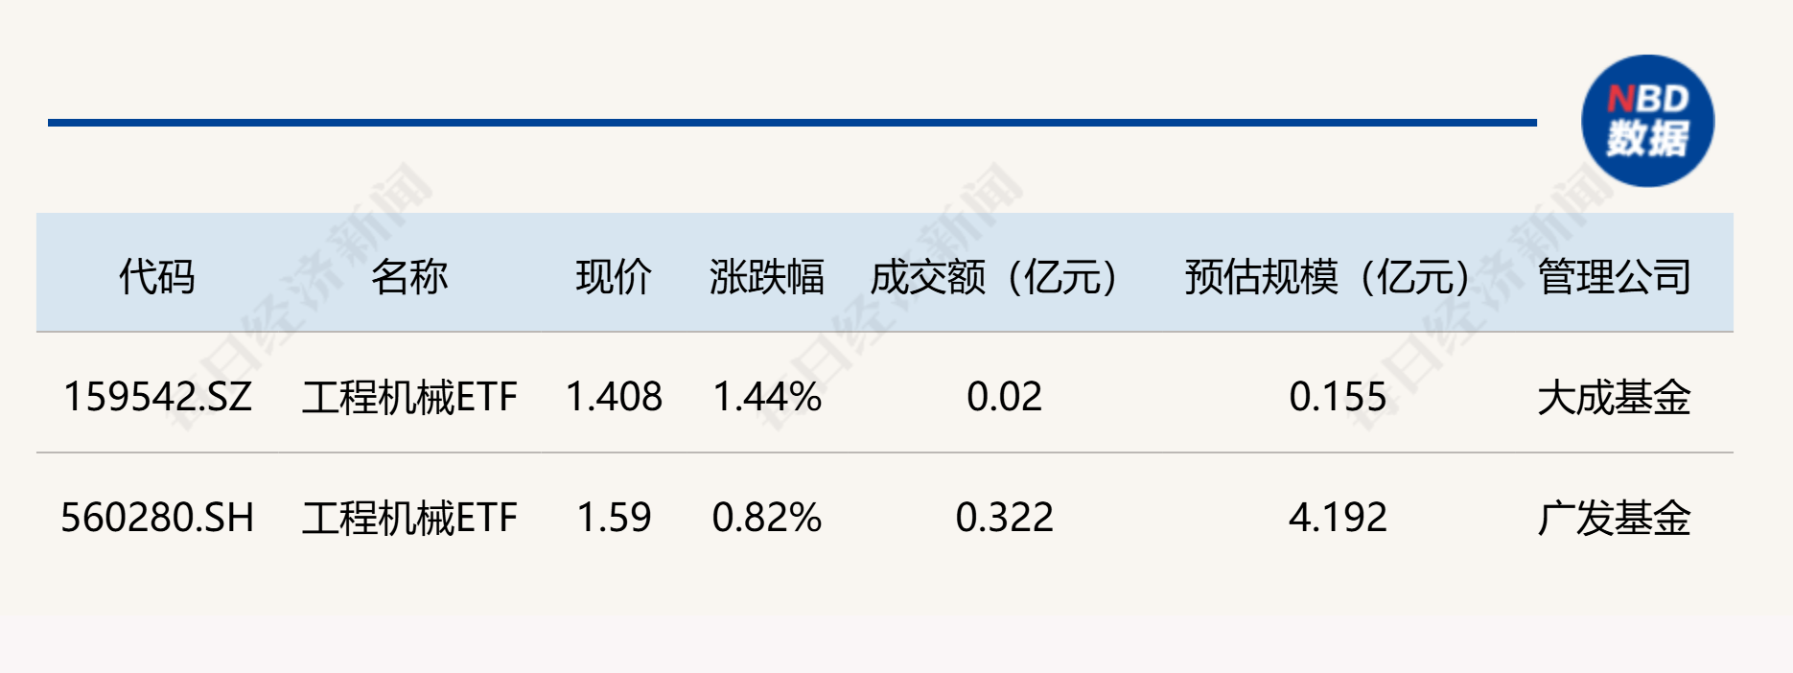Click the 4.192 estimated scale cell
Viewport: 1793px width, 673px height.
(x=1338, y=518)
